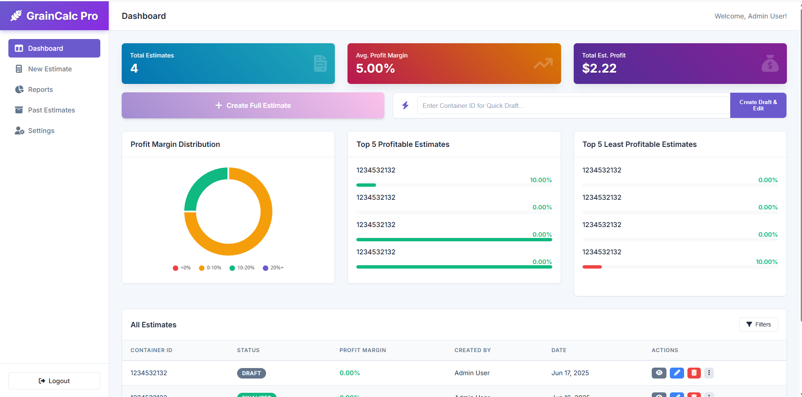This screenshot has height=397, width=802.
Task: Select the Reports pie chart icon in sidebar
Action: pyautogui.click(x=19, y=89)
